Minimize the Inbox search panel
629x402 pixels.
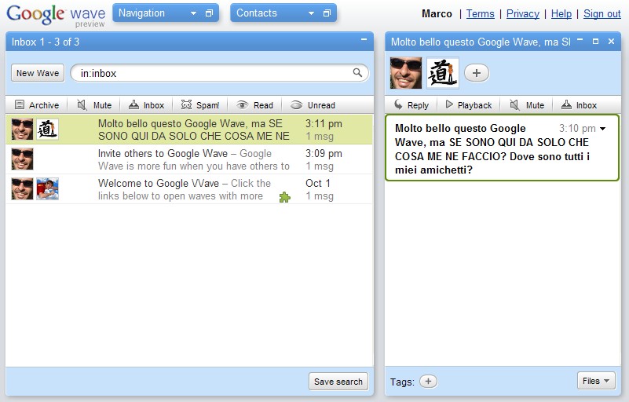364,40
